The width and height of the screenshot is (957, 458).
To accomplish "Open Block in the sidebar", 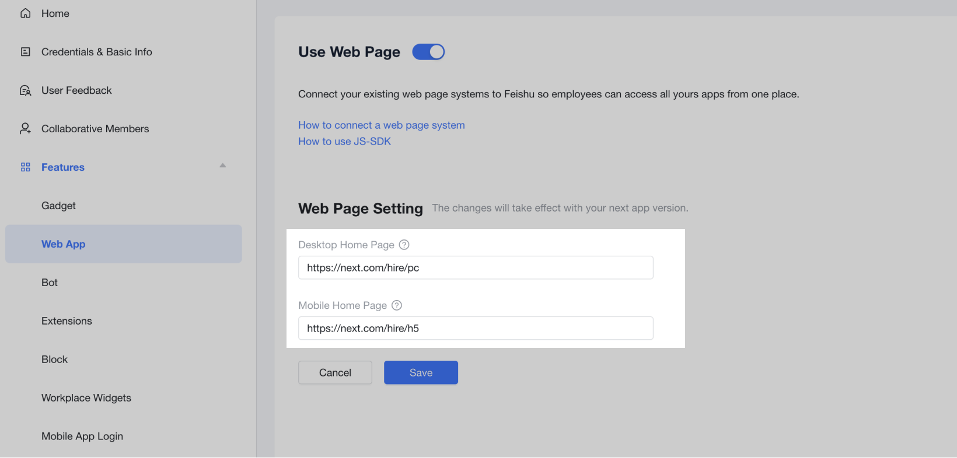I will pos(54,360).
